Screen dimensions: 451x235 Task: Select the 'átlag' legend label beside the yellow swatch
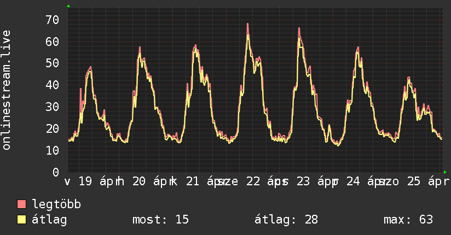tap(49, 220)
